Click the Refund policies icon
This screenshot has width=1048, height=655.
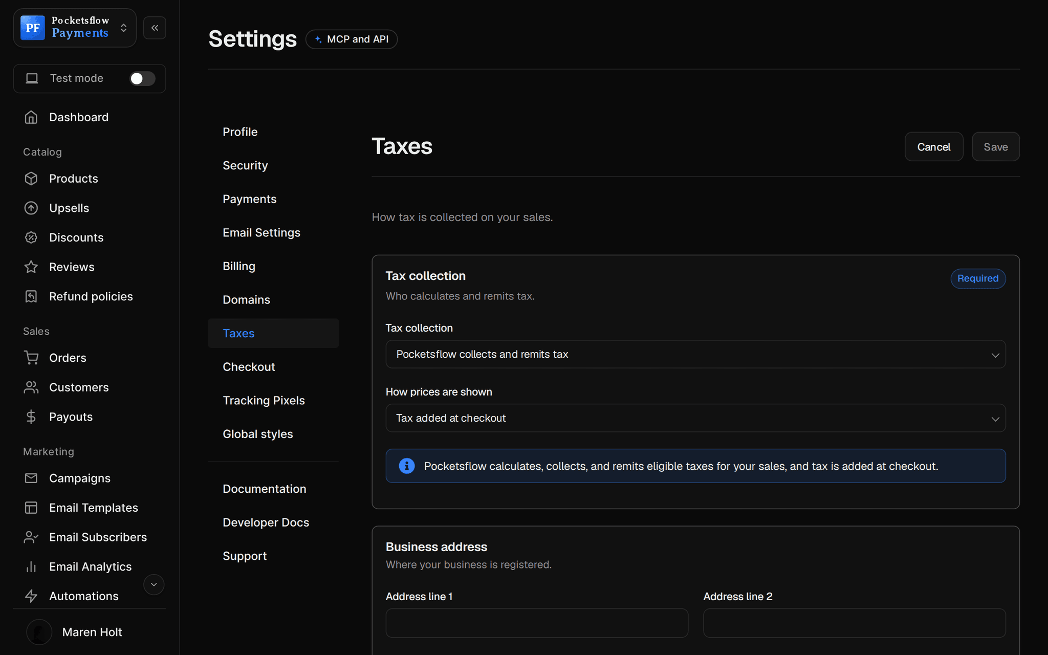[31, 296]
